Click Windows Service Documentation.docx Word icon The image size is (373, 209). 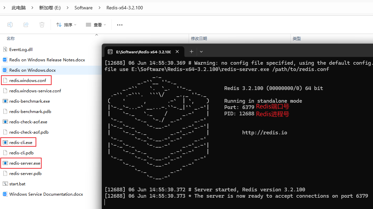[x=5, y=194]
